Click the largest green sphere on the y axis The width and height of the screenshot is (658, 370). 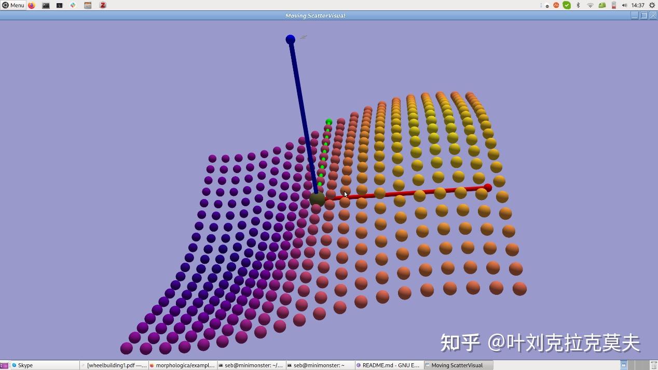coord(329,122)
